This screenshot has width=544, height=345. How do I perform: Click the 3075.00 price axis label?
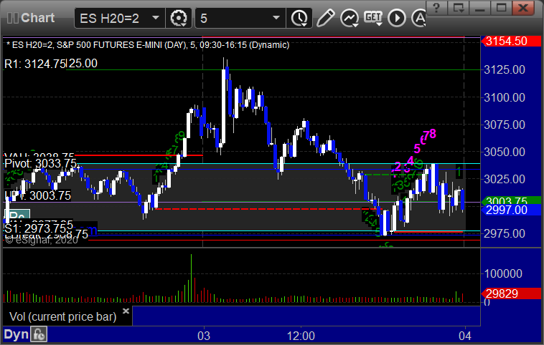point(505,125)
